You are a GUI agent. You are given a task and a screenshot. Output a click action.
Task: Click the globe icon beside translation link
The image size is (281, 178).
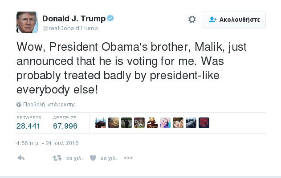19,105
